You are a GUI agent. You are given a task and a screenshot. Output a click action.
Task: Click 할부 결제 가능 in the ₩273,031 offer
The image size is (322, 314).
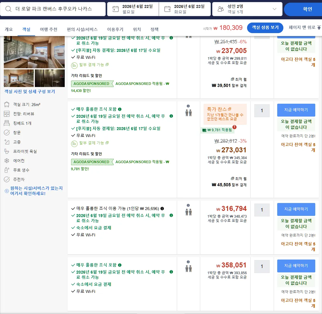point(94,143)
